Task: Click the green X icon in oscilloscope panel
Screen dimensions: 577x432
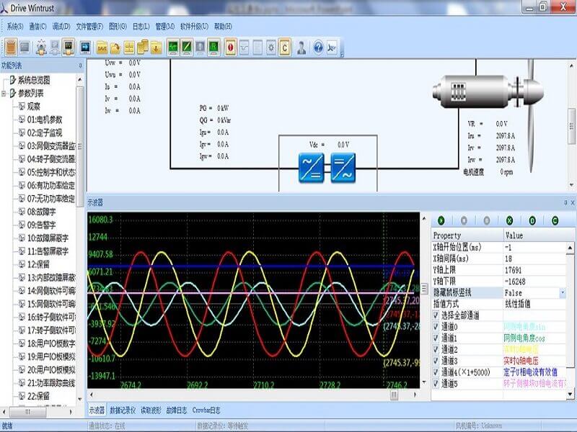Action: 509,220
